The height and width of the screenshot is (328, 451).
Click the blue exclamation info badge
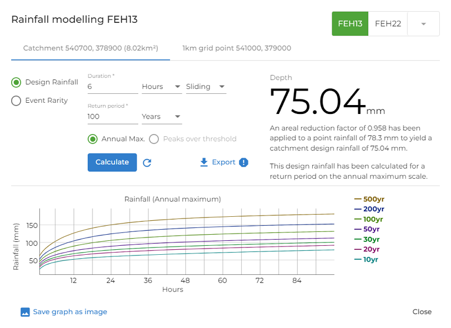pyautogui.click(x=243, y=163)
